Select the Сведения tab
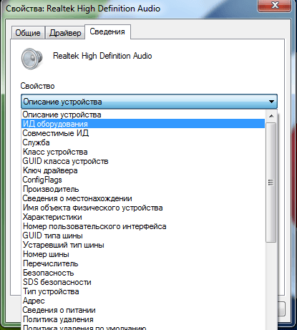The image size is (297, 330). pyautogui.click(x=107, y=31)
